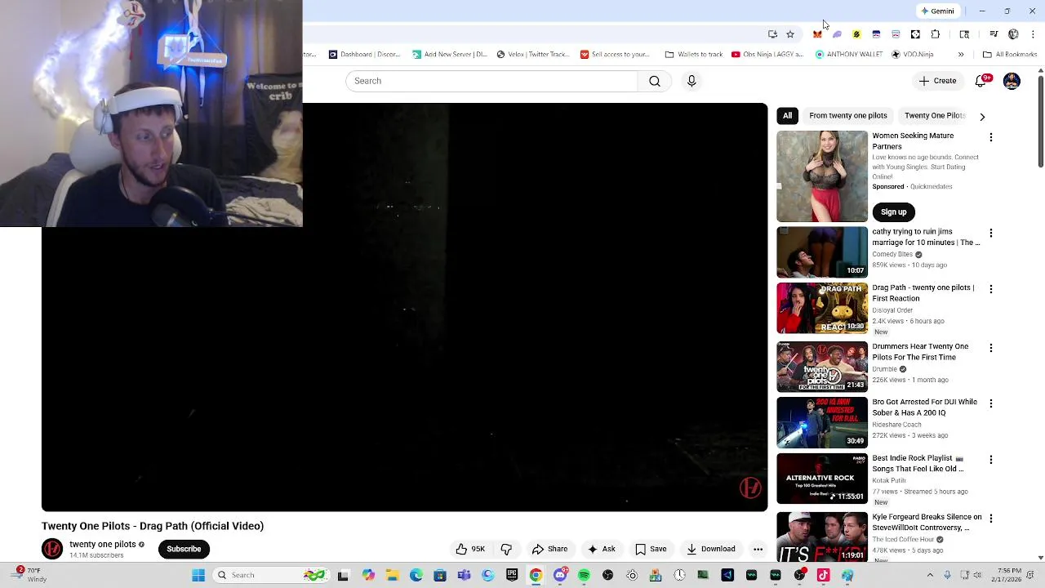Open the Create button menu
Viewport: 1045px width, 588px height.
click(937, 81)
